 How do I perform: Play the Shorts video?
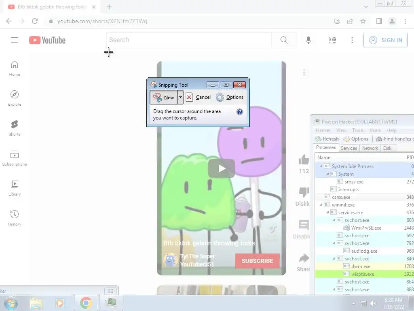pos(221,168)
